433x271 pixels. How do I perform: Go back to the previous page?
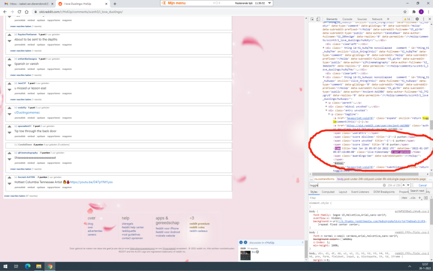tap(5, 12)
